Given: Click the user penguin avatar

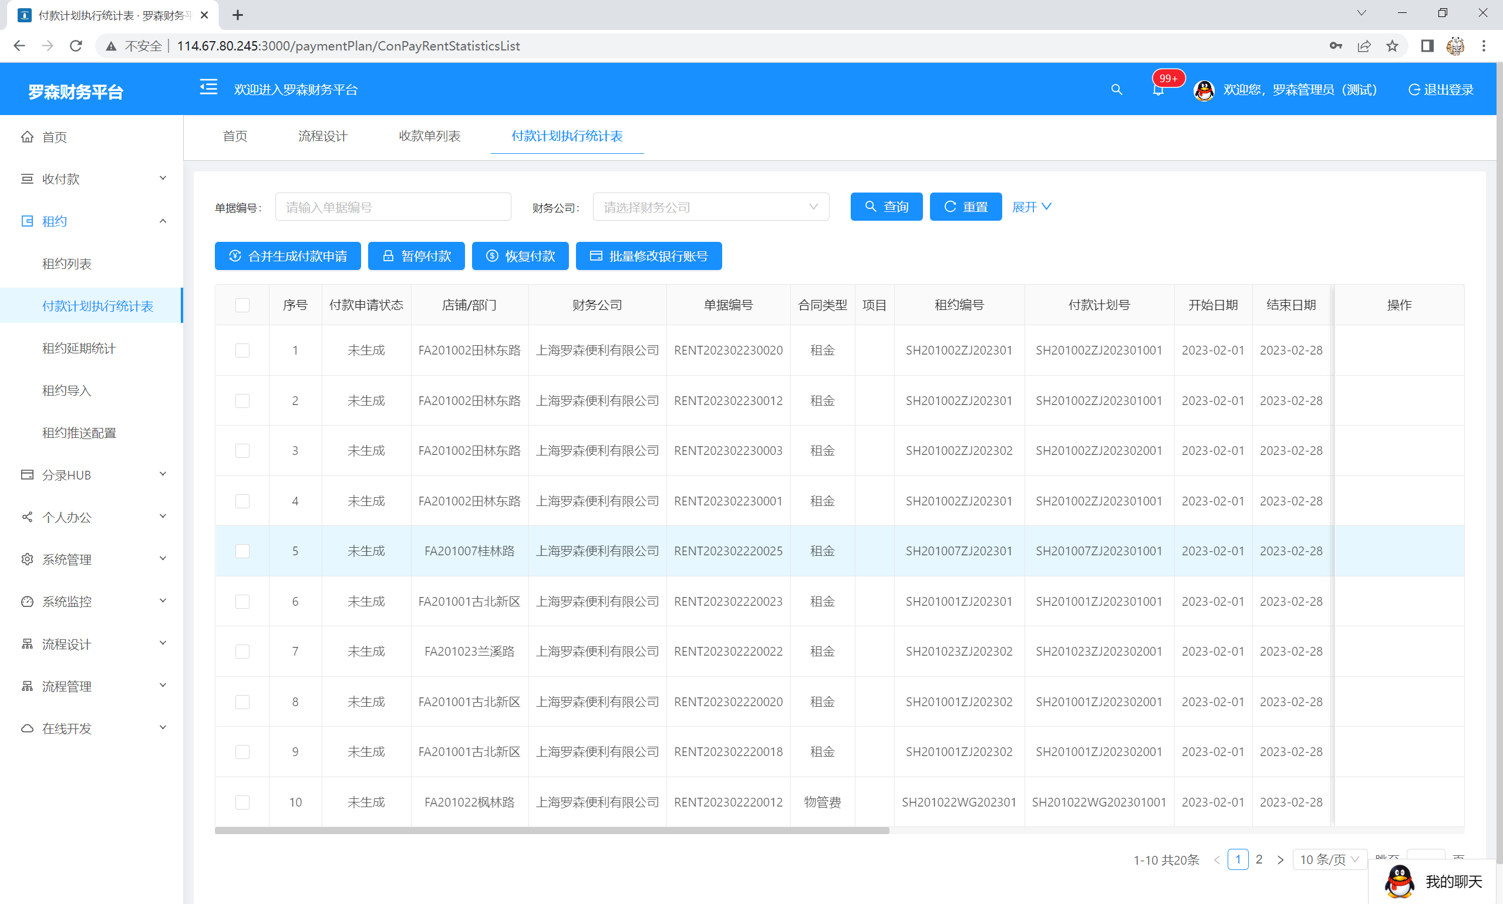Looking at the screenshot, I should click(x=1204, y=90).
